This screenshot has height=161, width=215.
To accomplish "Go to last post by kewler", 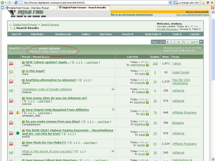I will 148,145.
